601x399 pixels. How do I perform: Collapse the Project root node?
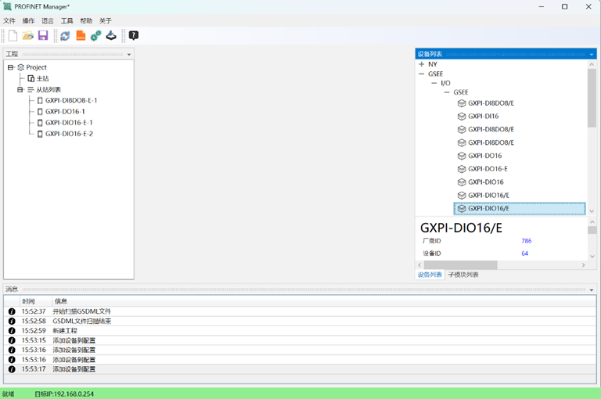click(x=10, y=67)
